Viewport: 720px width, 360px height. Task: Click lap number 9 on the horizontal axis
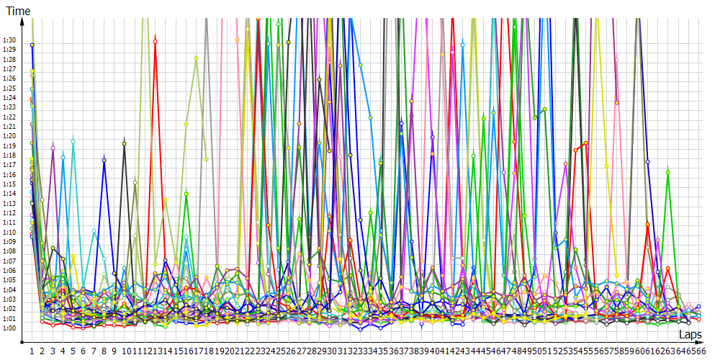pos(114,351)
